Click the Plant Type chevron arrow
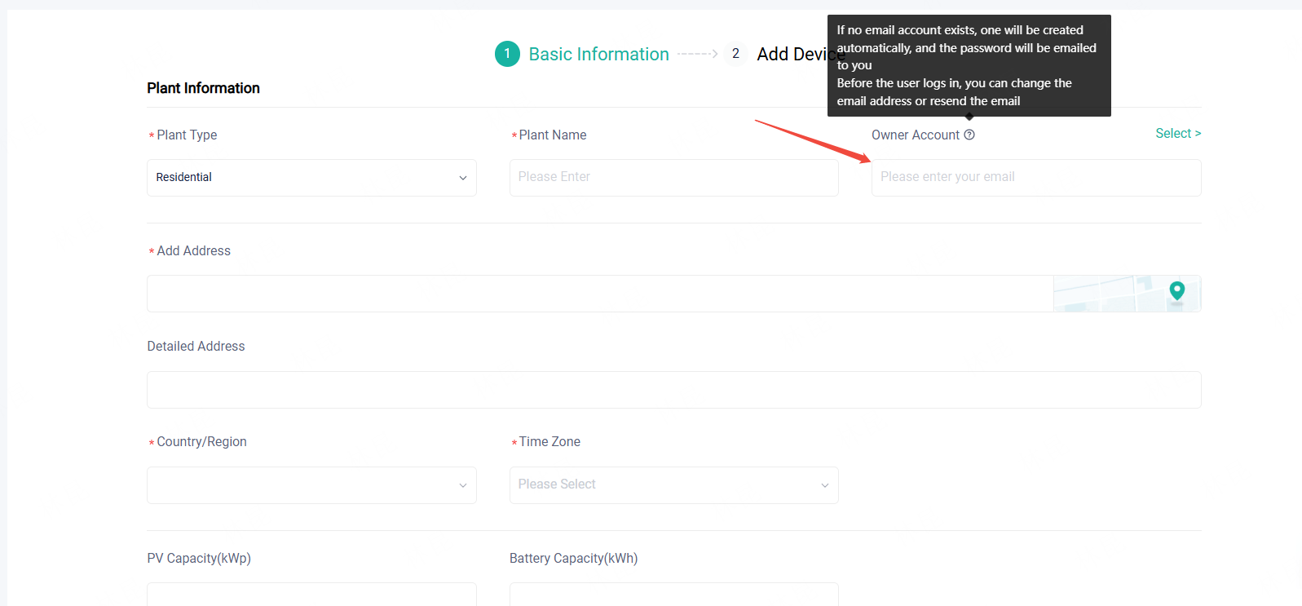1302x606 pixels. (463, 178)
